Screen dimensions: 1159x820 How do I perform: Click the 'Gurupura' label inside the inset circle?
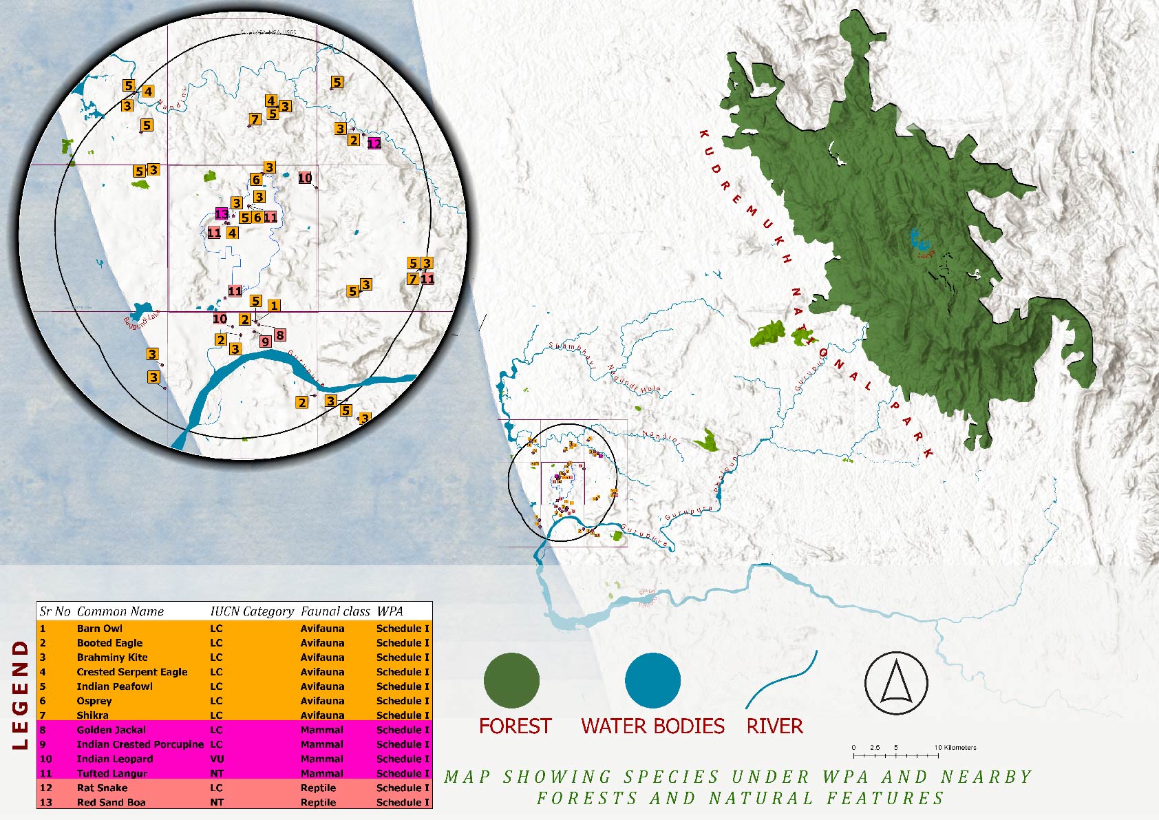306,368
